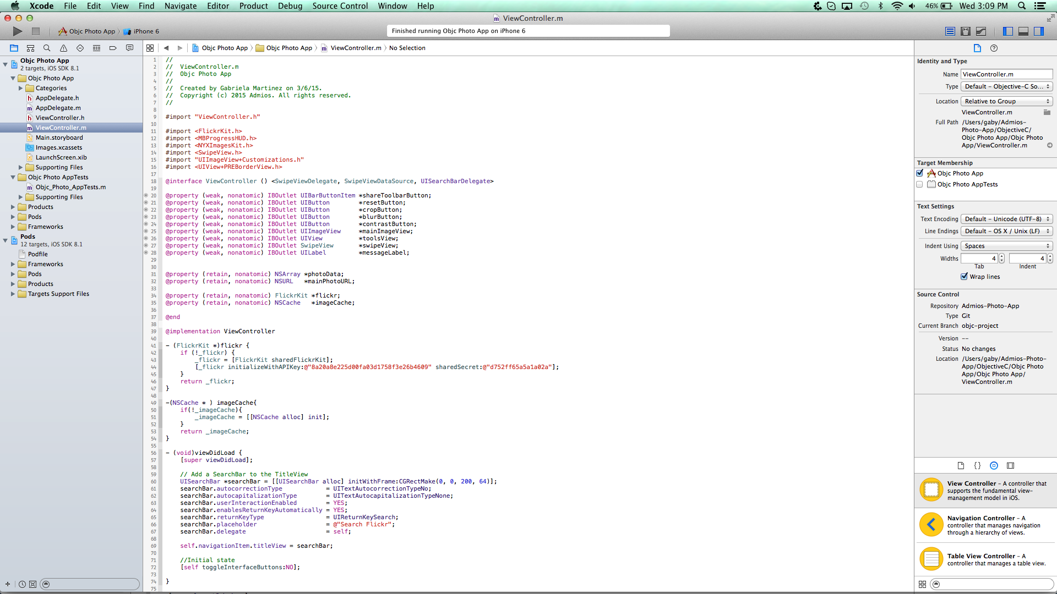Toggle the Wrap lines checkbox
1057x594 pixels.
pyautogui.click(x=964, y=277)
